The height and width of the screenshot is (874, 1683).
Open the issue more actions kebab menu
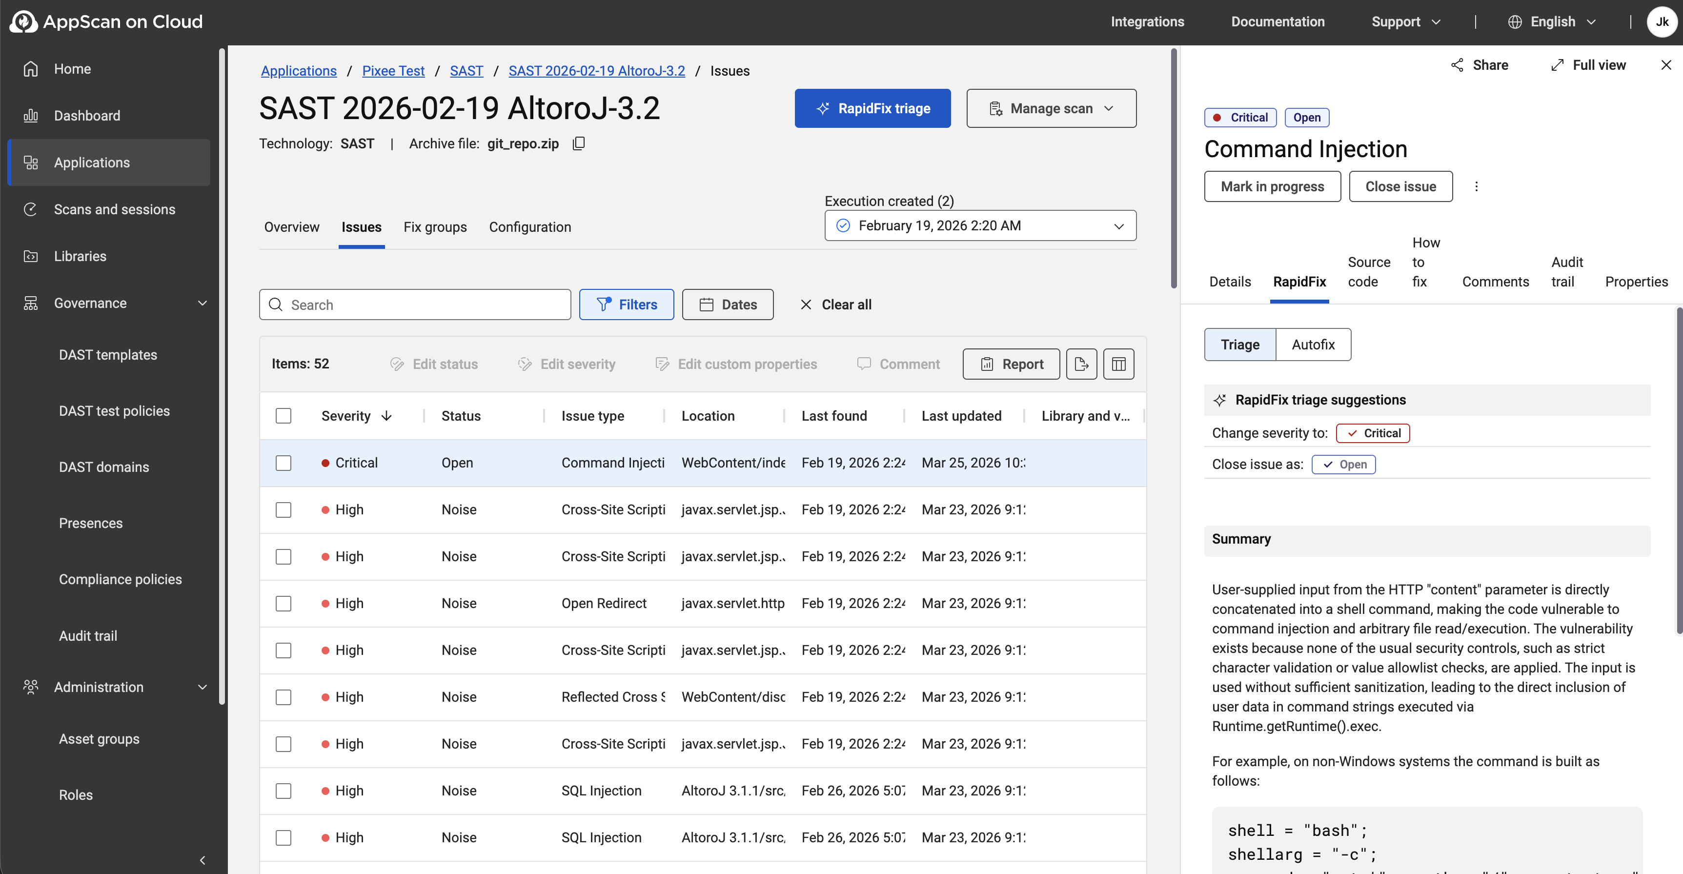[x=1476, y=186]
